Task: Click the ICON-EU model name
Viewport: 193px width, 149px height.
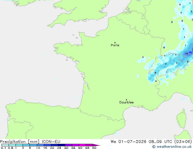Action: (51, 142)
